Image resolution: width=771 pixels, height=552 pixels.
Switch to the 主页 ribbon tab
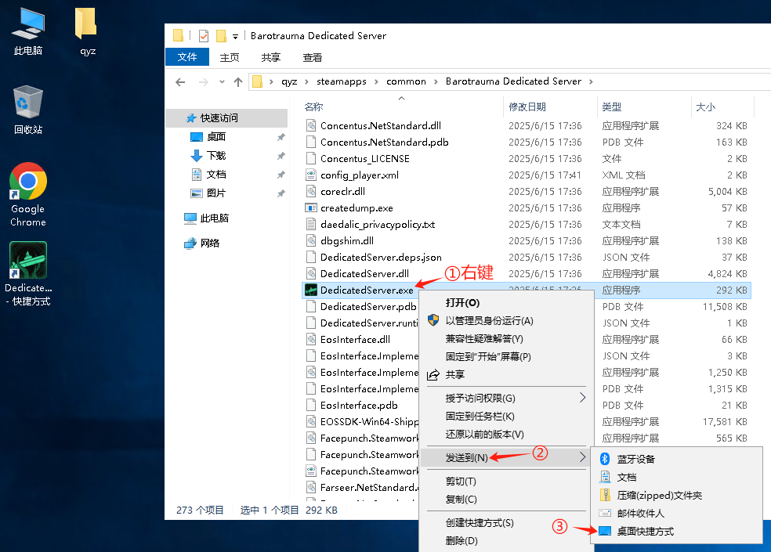pos(229,57)
